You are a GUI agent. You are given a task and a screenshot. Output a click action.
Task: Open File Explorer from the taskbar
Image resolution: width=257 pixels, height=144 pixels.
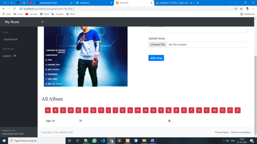click(x=144, y=141)
